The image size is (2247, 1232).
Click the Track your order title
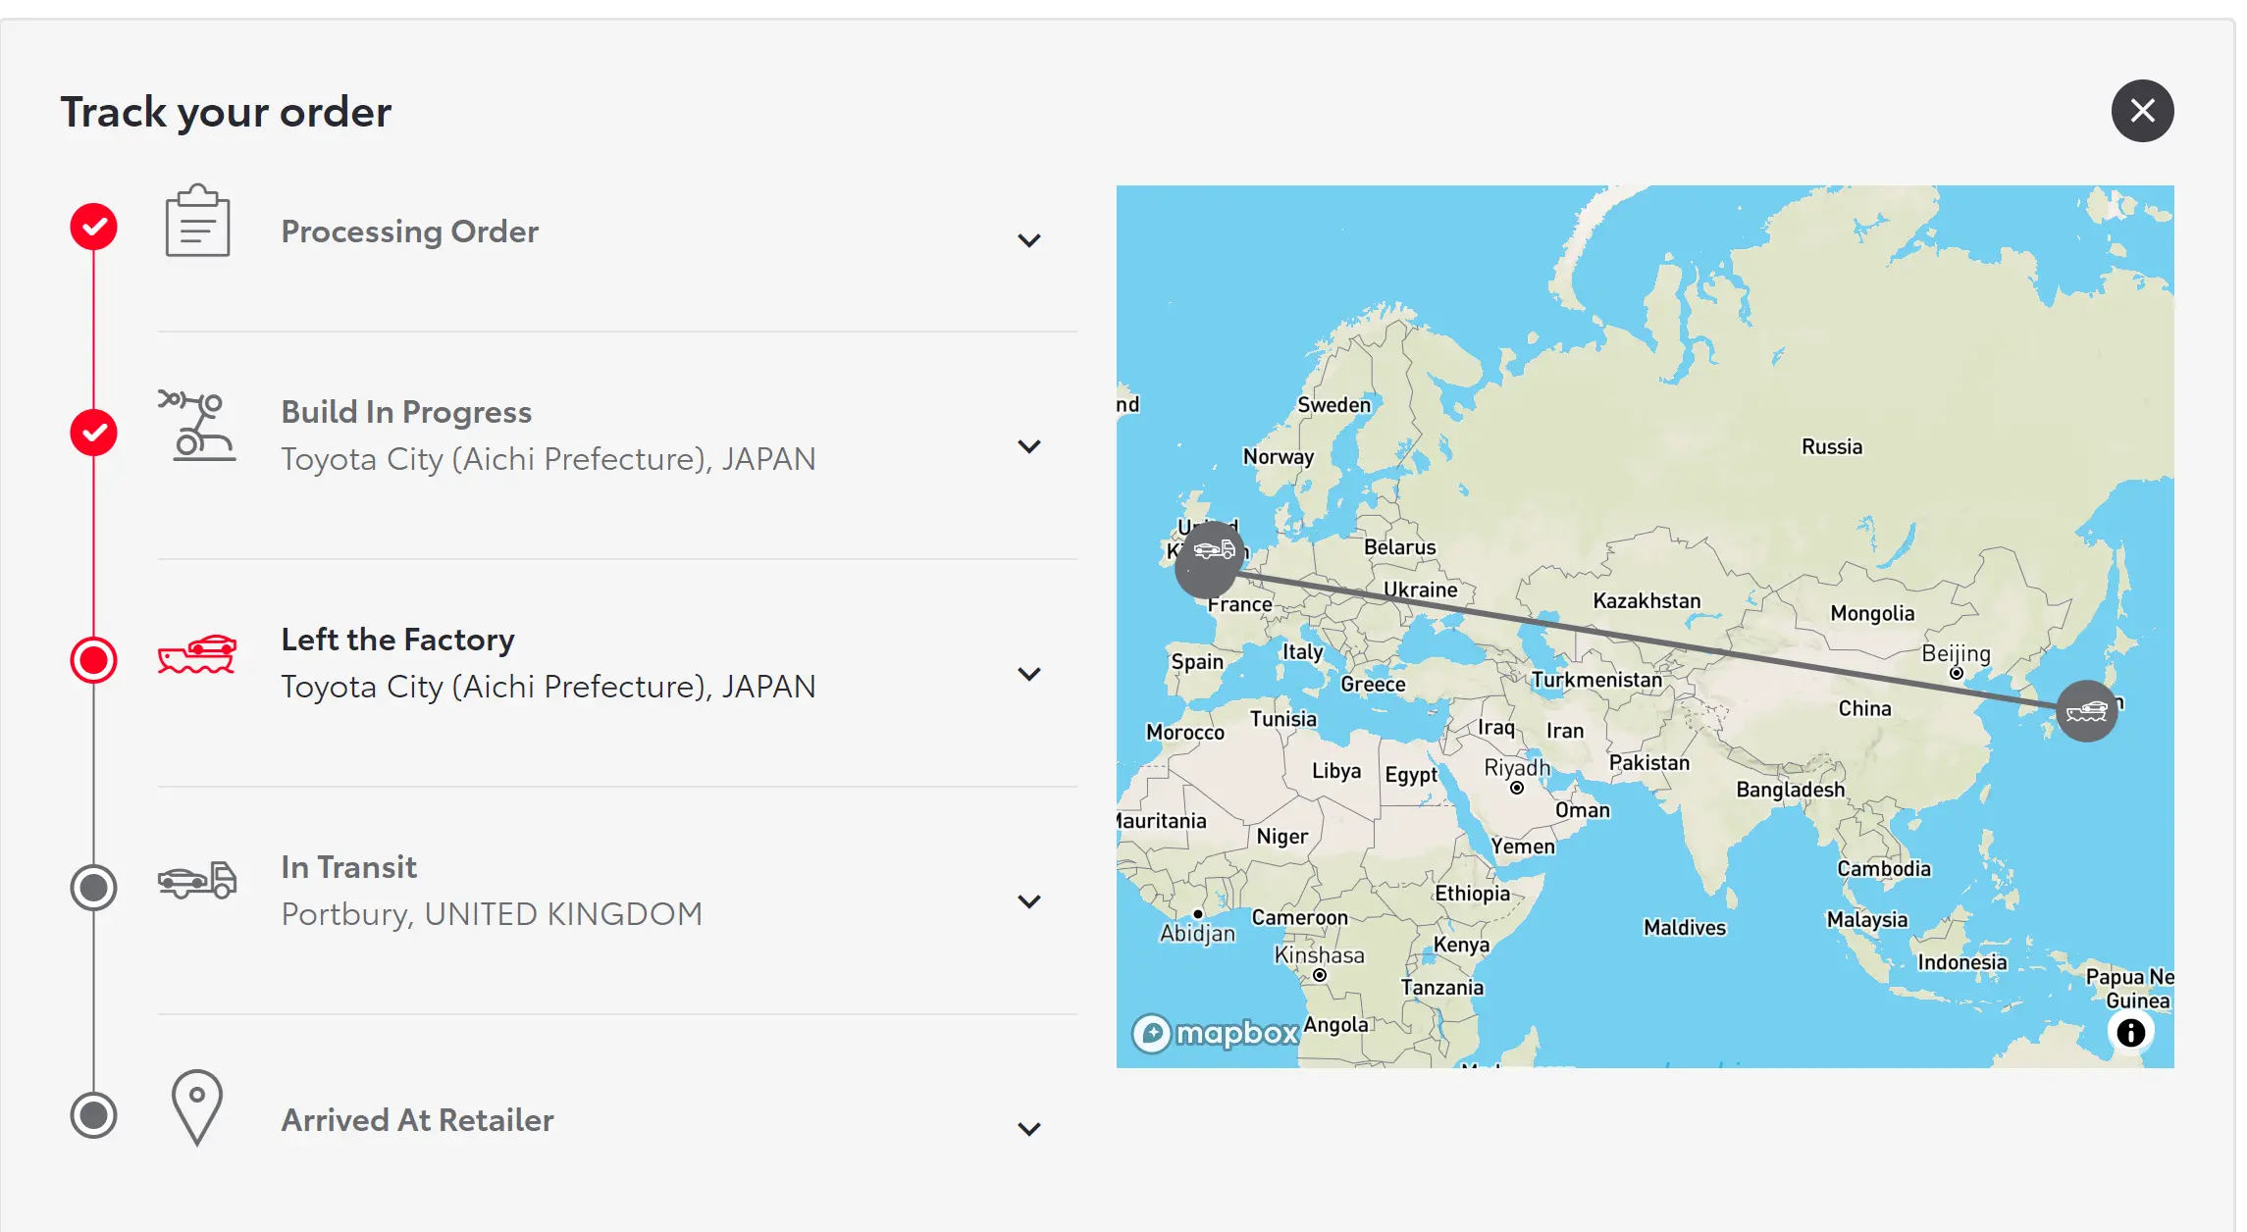pos(226,112)
